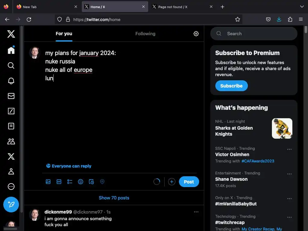Open the Shane Dawson trending topic

[231, 179]
